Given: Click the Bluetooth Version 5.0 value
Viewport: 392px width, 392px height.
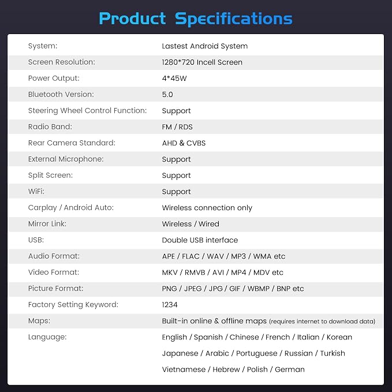Looking at the screenshot, I should point(167,95).
